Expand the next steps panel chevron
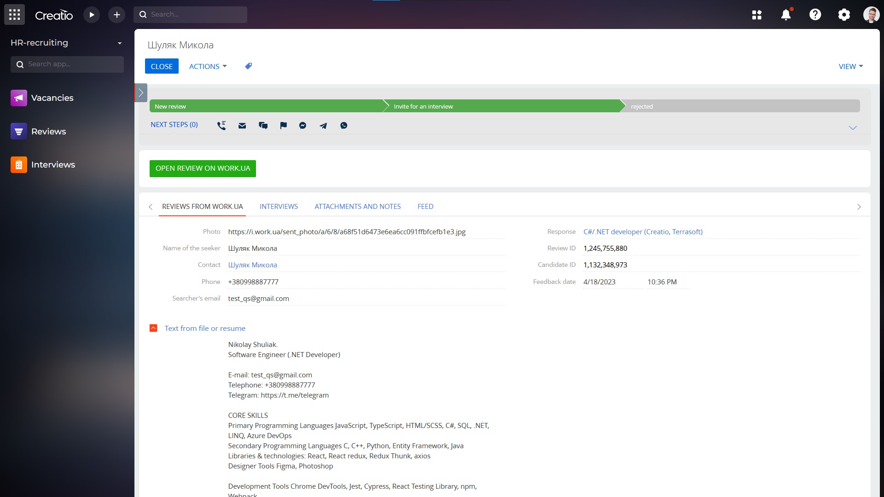 click(x=853, y=128)
